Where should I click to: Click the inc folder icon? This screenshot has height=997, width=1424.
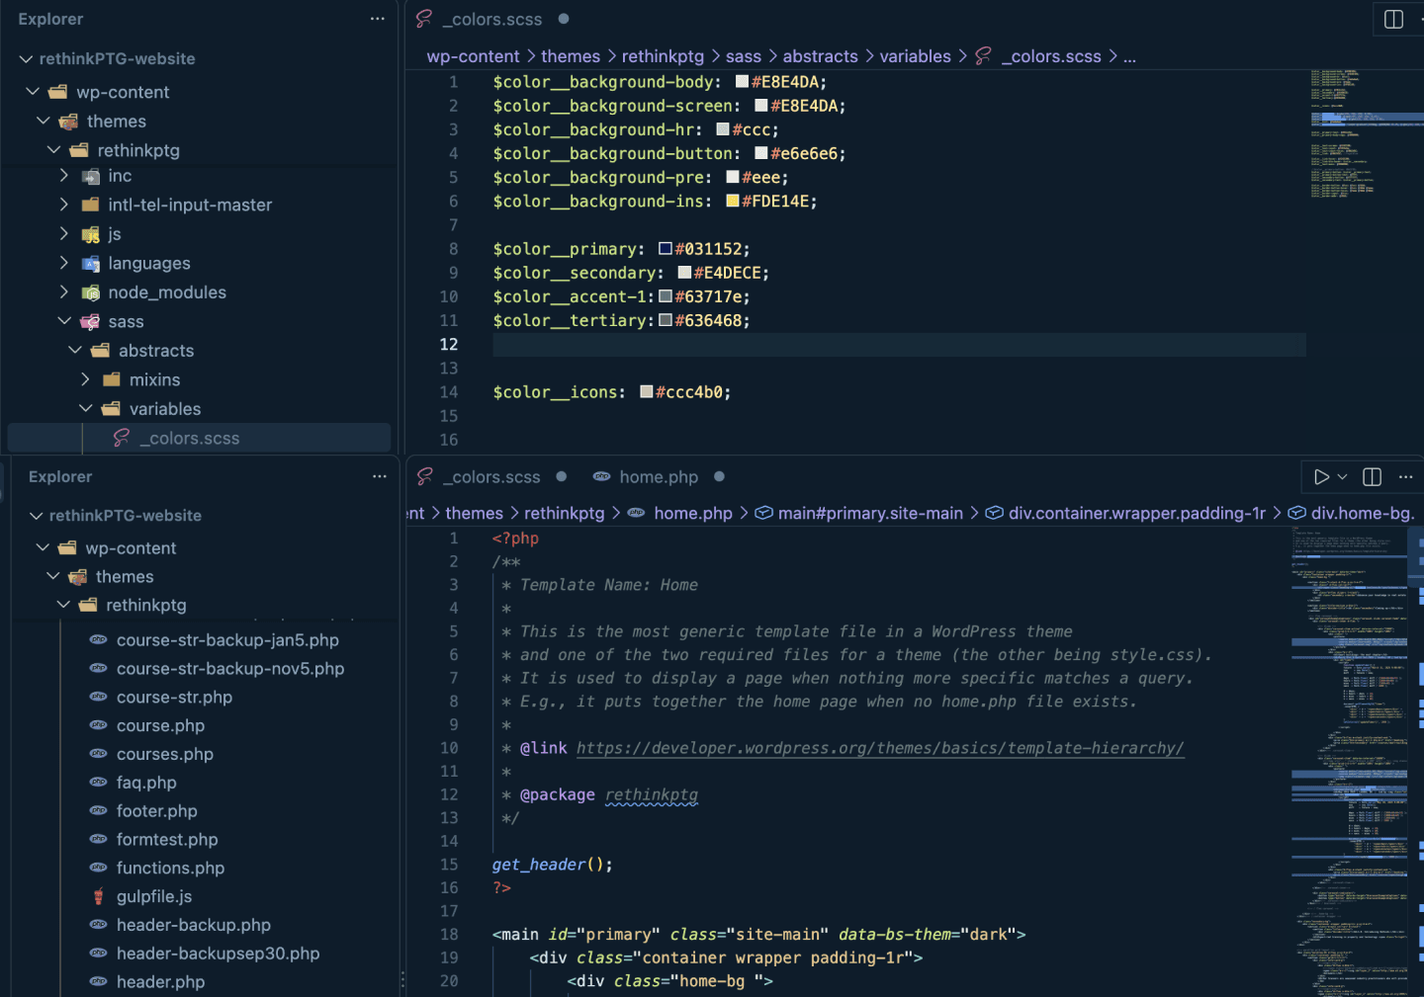pos(90,176)
